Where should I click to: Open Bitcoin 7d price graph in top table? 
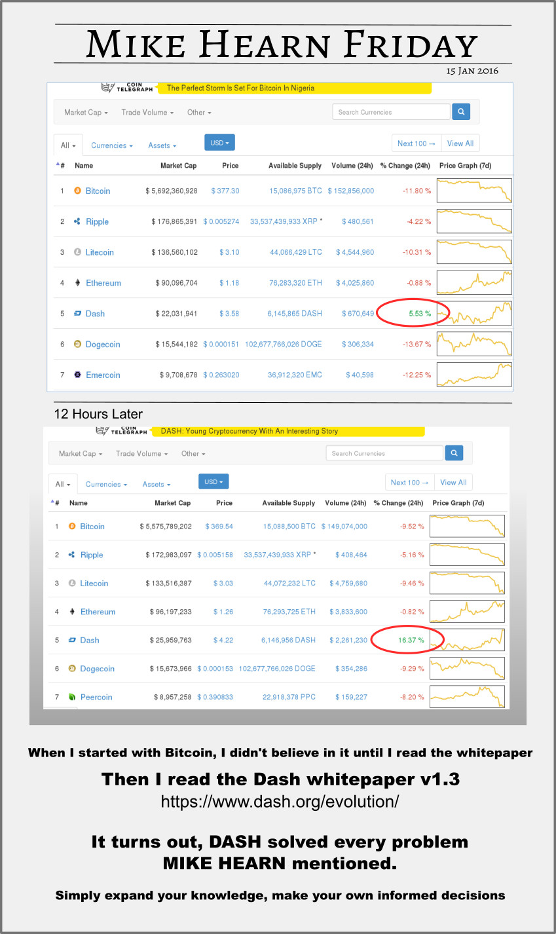click(x=474, y=191)
